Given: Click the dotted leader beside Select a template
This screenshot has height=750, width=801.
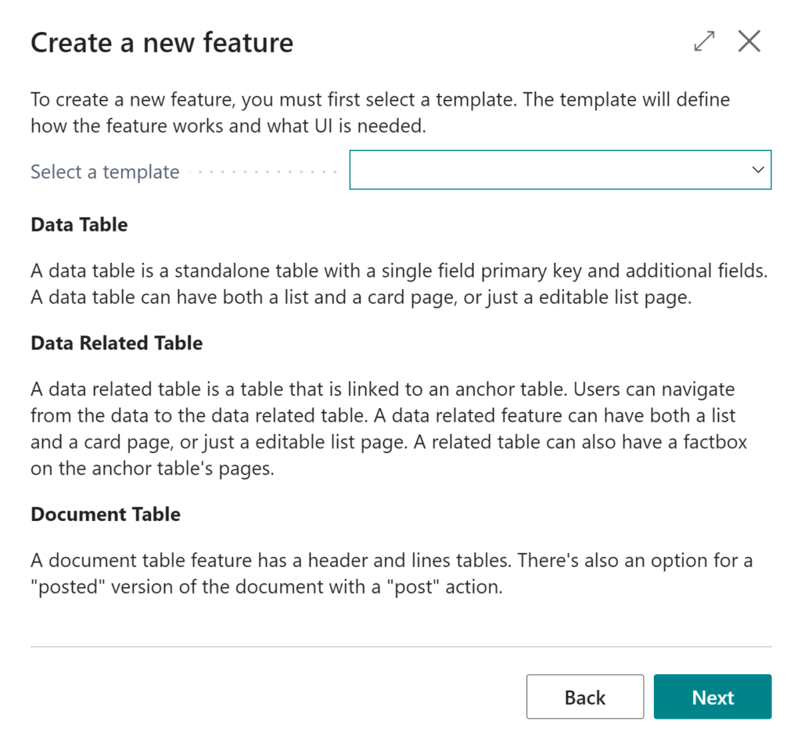Looking at the screenshot, I should pos(263,171).
